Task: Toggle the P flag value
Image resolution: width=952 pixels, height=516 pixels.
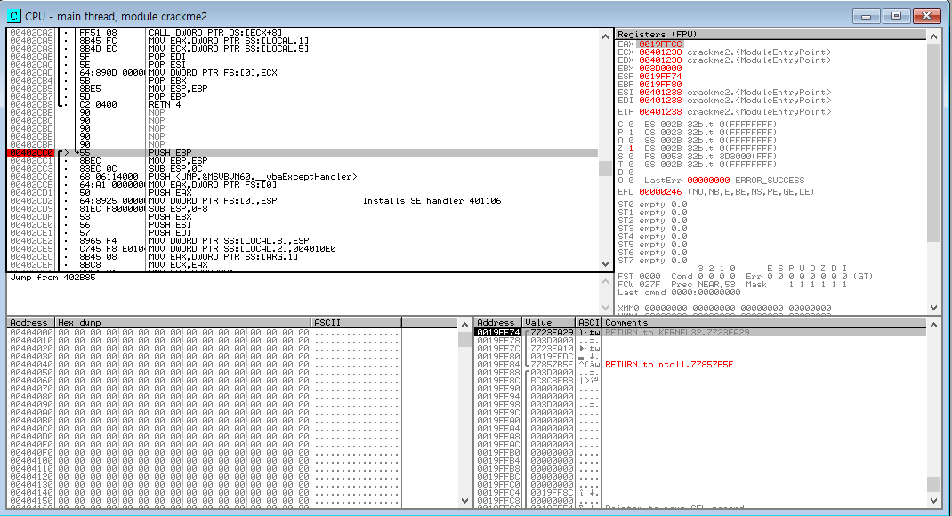Action: (631, 133)
